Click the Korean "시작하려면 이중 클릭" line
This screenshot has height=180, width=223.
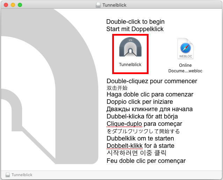pos(136,153)
